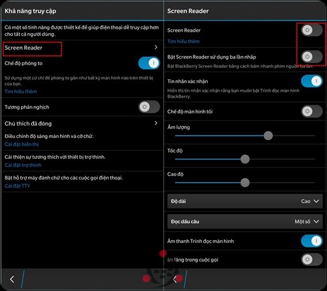Enable Tương phản nghịch switch
327x291 pixels.
click(149, 107)
